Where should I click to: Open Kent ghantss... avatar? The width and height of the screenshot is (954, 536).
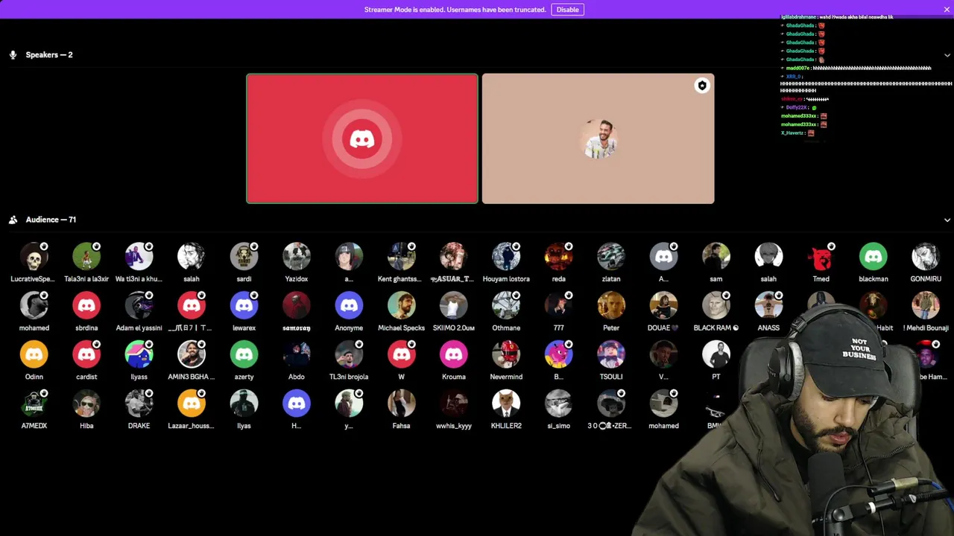pyautogui.click(x=401, y=257)
